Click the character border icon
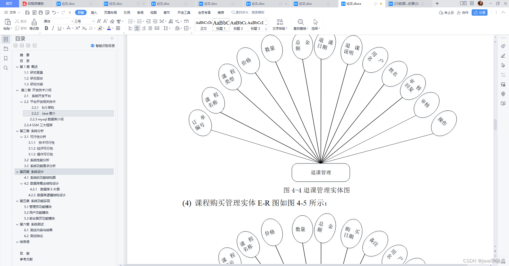509x266 pixels. point(118,28)
